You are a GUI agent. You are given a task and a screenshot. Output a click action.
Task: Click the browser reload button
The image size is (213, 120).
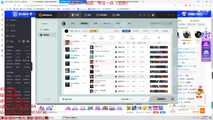click(15, 5)
